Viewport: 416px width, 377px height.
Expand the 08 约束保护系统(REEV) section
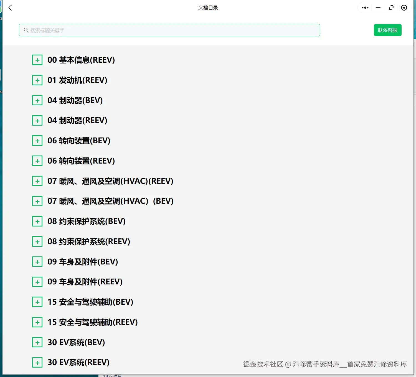(x=37, y=241)
